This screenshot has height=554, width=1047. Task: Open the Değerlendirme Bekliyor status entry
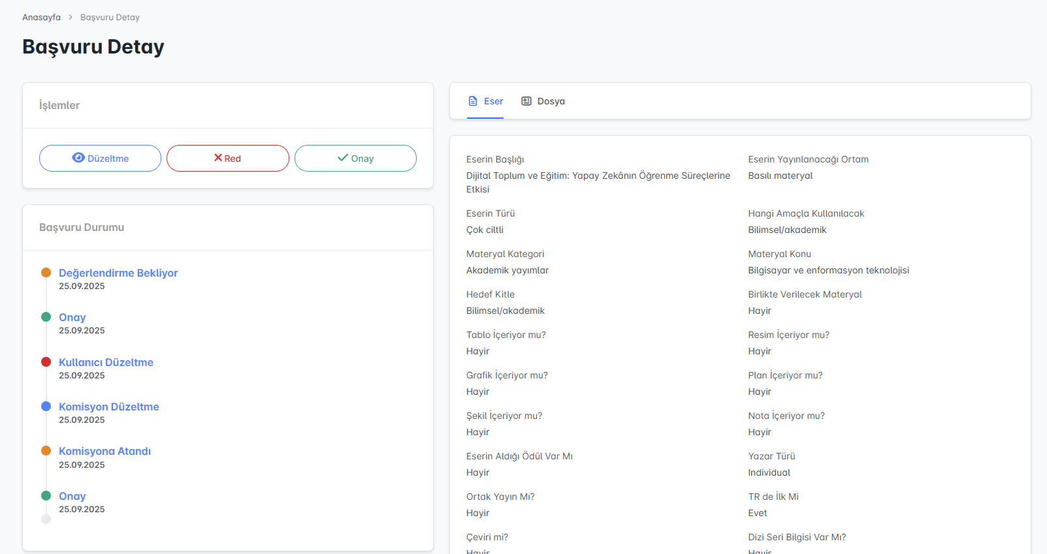click(x=118, y=273)
